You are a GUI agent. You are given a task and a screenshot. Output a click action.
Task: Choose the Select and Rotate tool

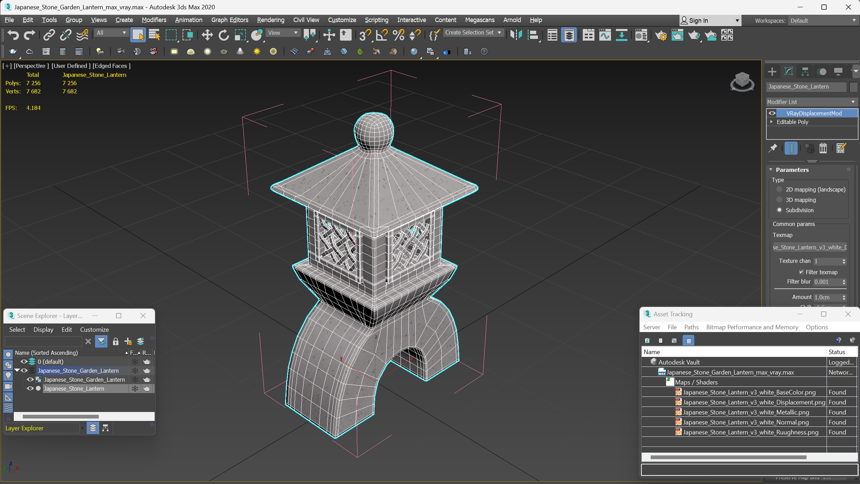224,35
